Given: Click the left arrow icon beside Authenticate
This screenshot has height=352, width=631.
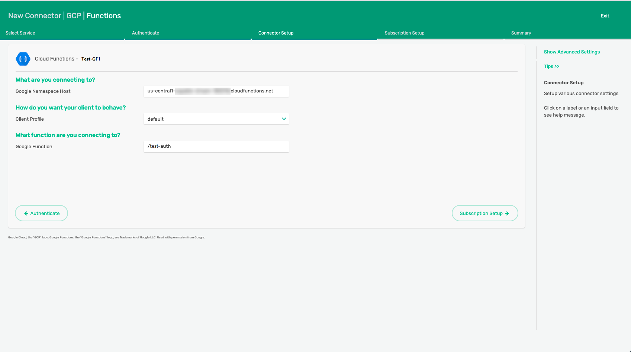Looking at the screenshot, I should (26, 214).
